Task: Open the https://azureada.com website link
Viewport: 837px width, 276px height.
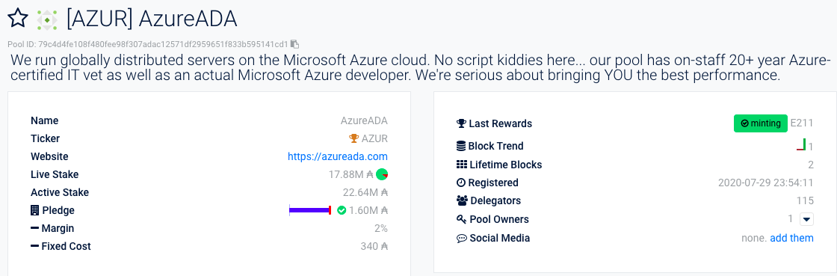Action: (337, 156)
